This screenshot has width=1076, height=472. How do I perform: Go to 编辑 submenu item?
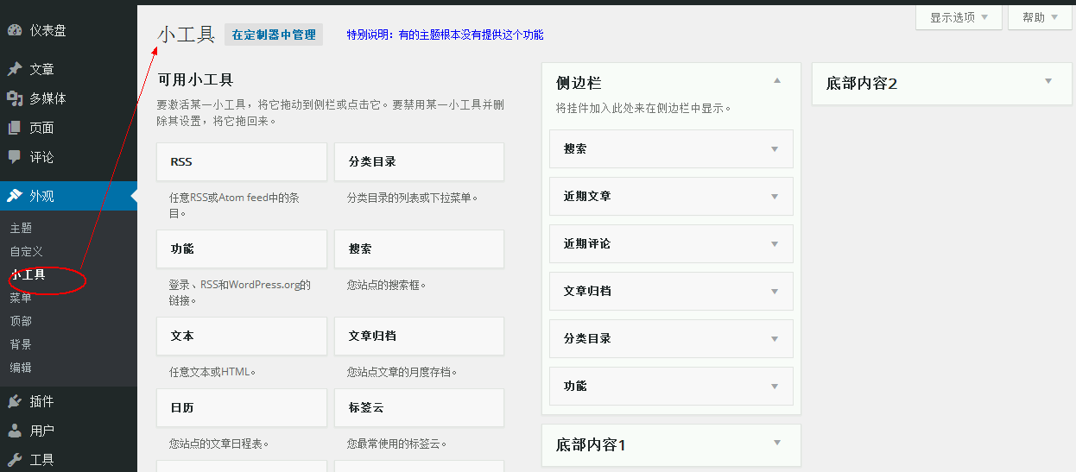[x=21, y=368]
